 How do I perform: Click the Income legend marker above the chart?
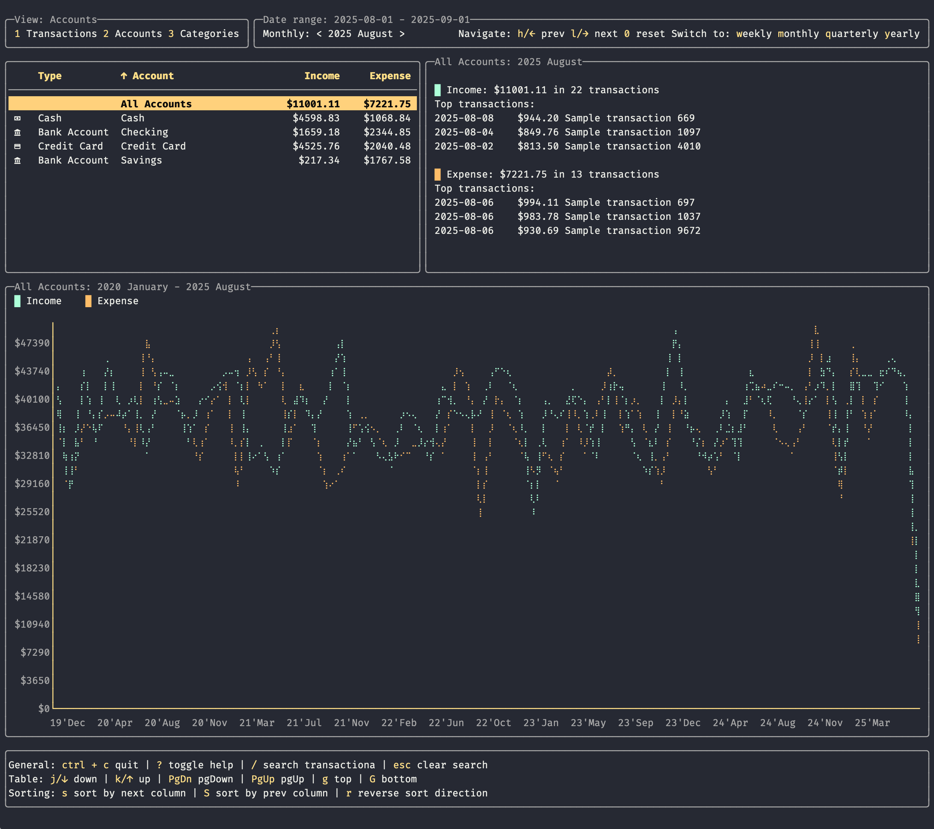17,301
